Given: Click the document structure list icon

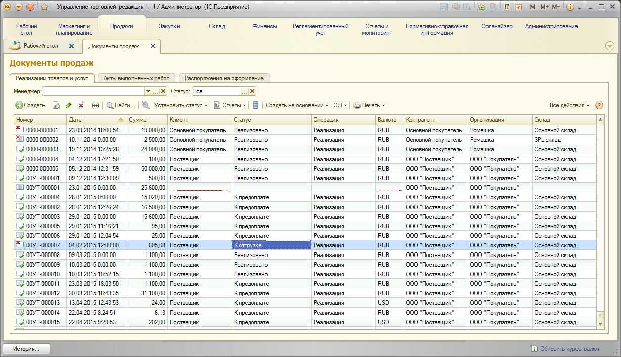Looking at the screenshot, I should click(256, 106).
